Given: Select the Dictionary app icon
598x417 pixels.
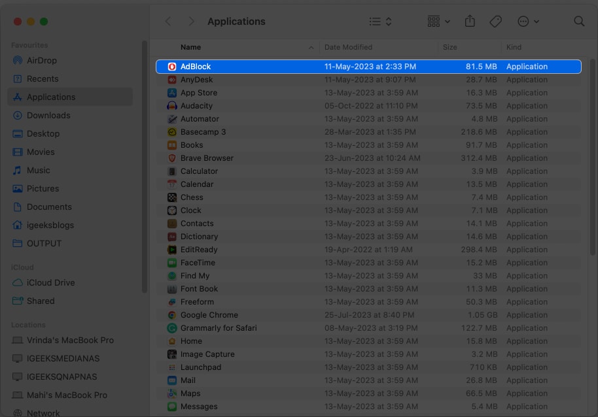Looking at the screenshot, I should coord(172,237).
